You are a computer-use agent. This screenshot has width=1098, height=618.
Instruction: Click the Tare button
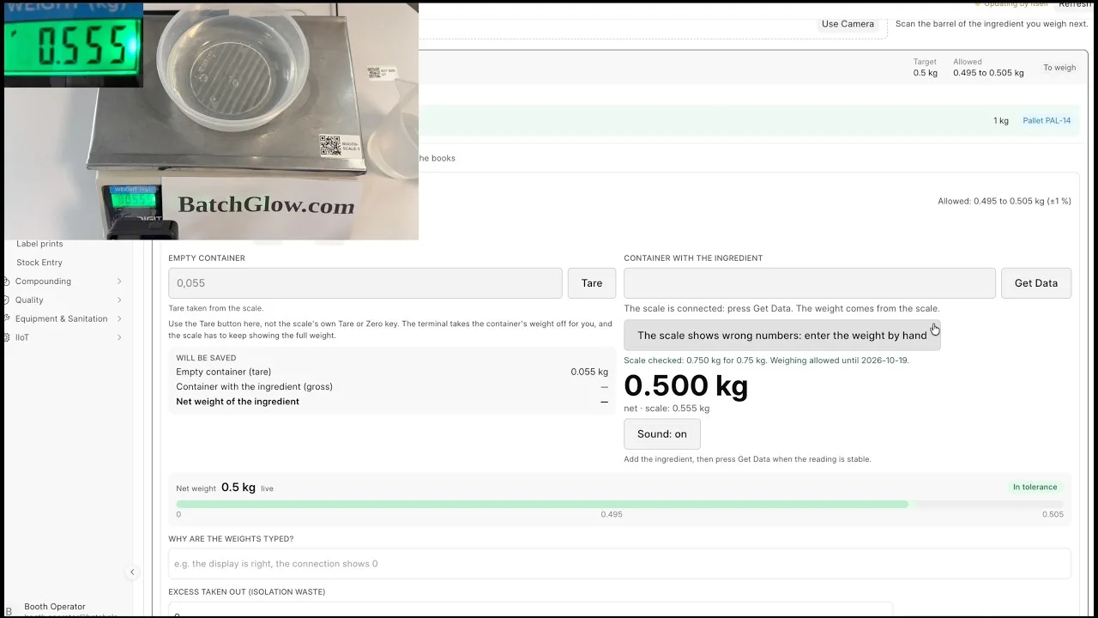pos(592,283)
